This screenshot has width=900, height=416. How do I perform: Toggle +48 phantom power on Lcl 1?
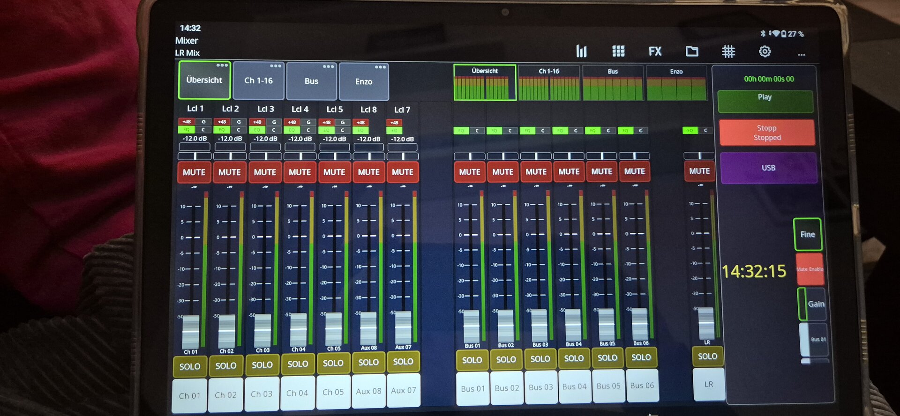[x=186, y=122]
